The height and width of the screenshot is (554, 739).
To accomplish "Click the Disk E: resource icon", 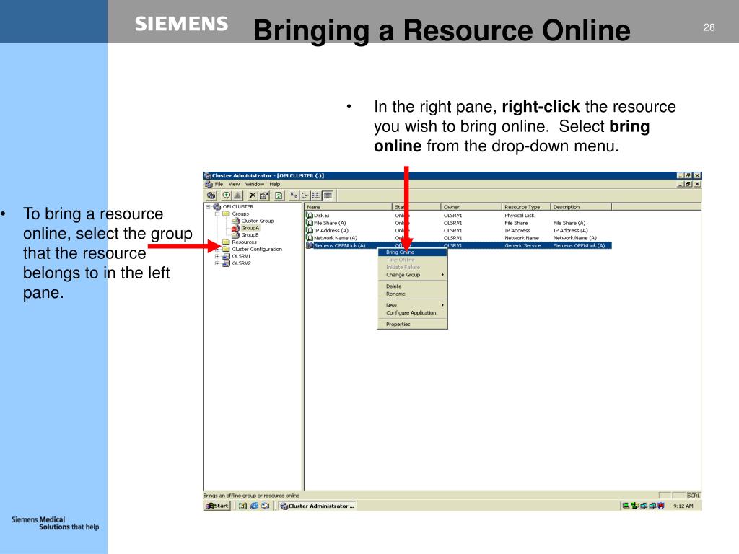I will (x=309, y=215).
